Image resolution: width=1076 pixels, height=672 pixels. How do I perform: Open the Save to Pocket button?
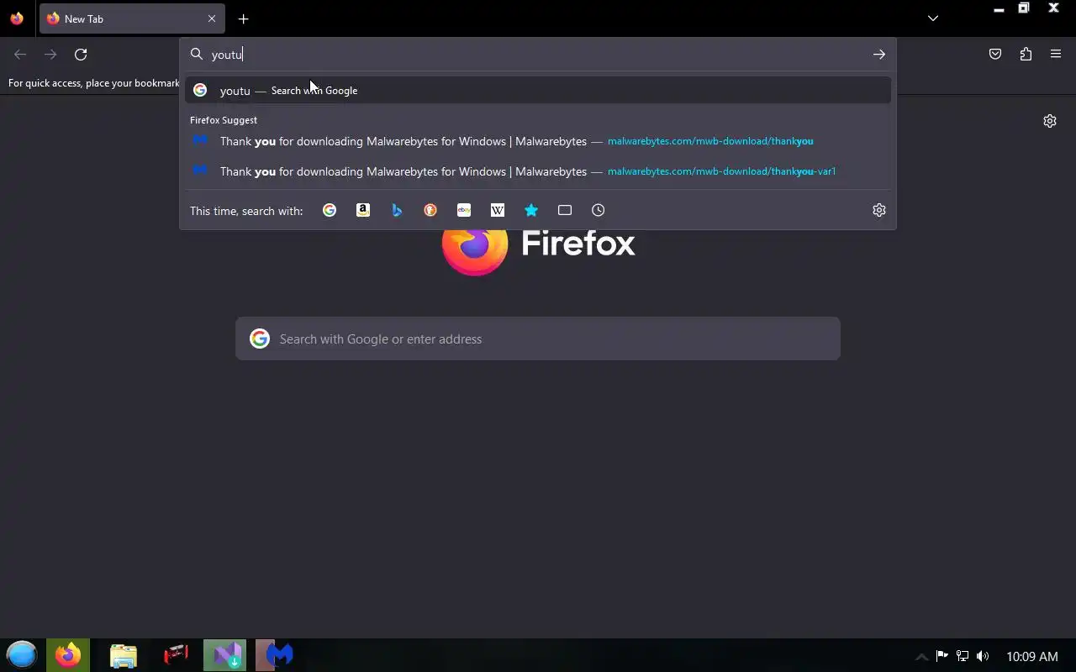(x=995, y=55)
